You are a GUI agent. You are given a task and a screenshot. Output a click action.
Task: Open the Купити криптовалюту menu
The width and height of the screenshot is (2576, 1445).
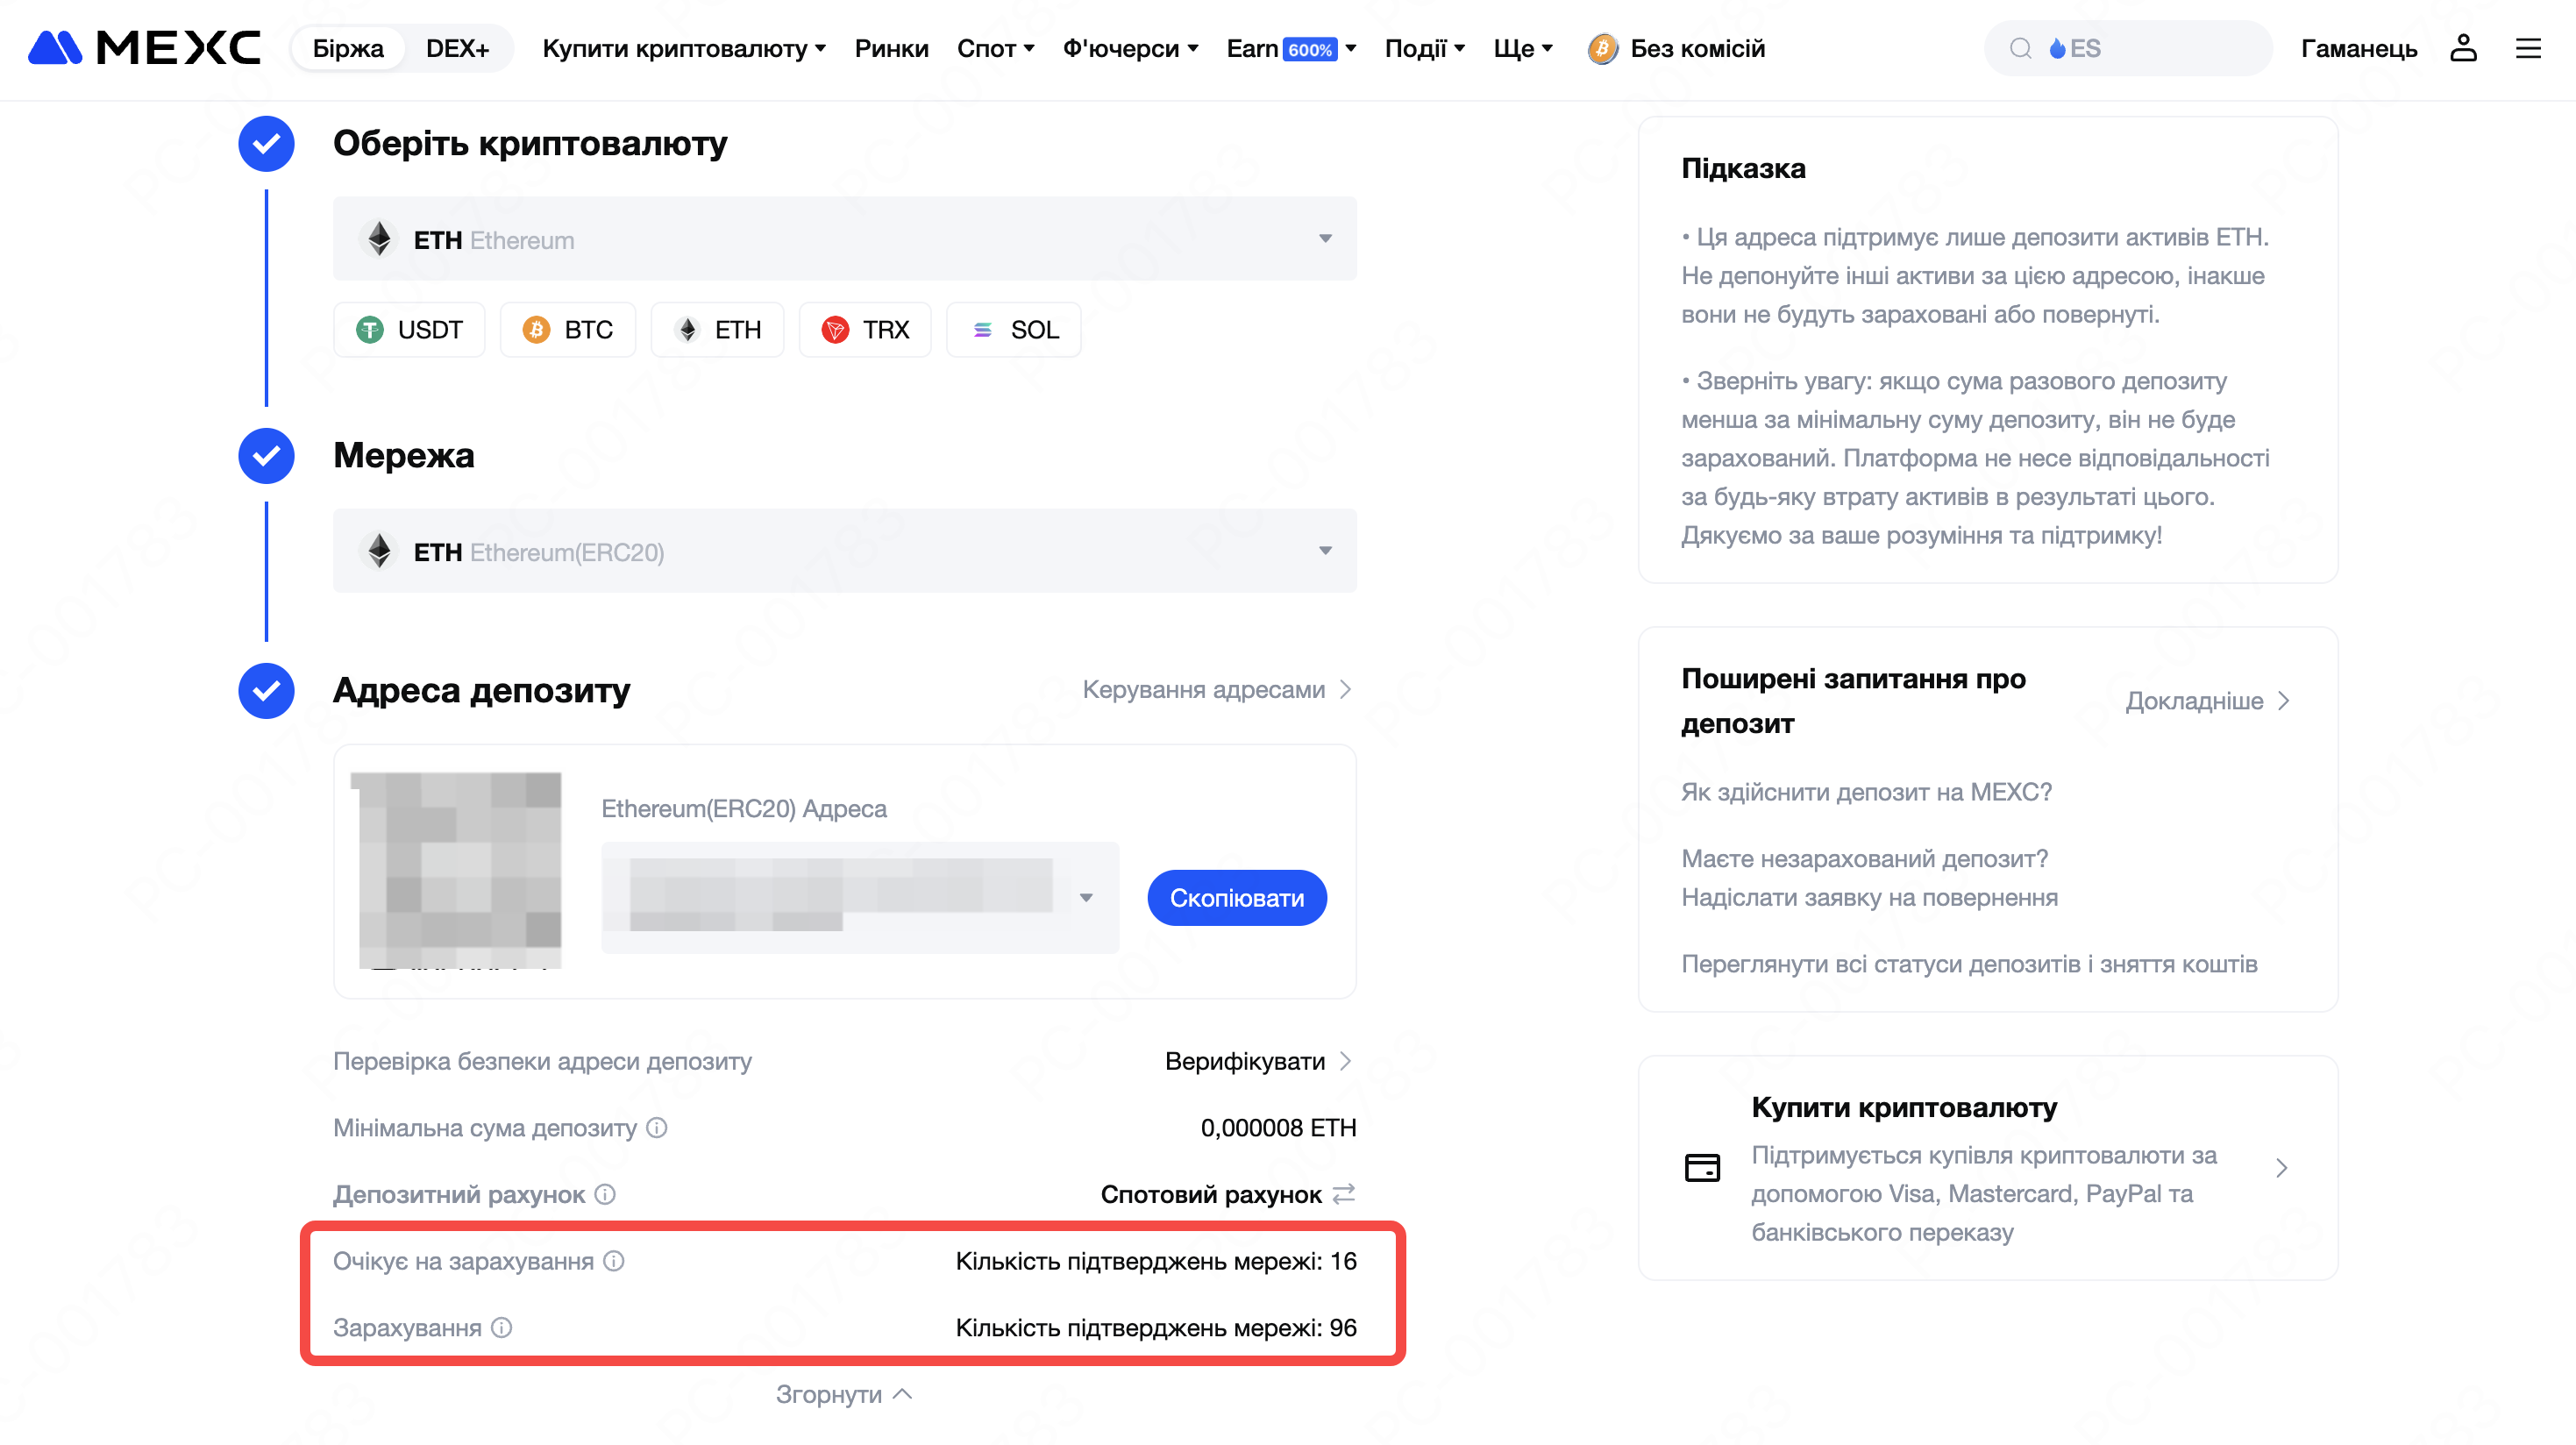click(684, 48)
